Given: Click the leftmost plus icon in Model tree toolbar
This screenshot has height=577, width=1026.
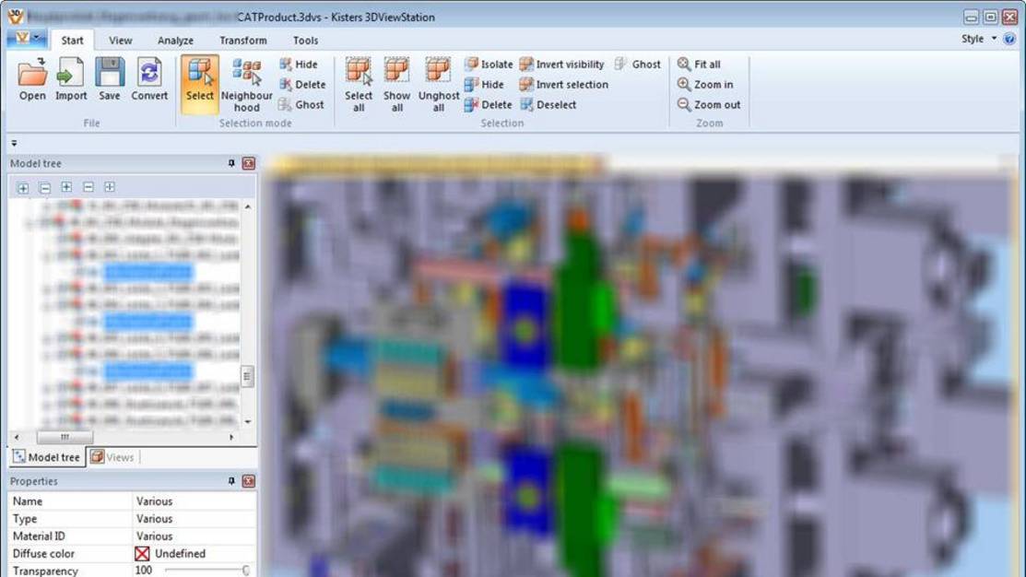Looking at the screenshot, I should 23,188.
